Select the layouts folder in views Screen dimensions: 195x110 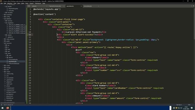pos(11,57)
